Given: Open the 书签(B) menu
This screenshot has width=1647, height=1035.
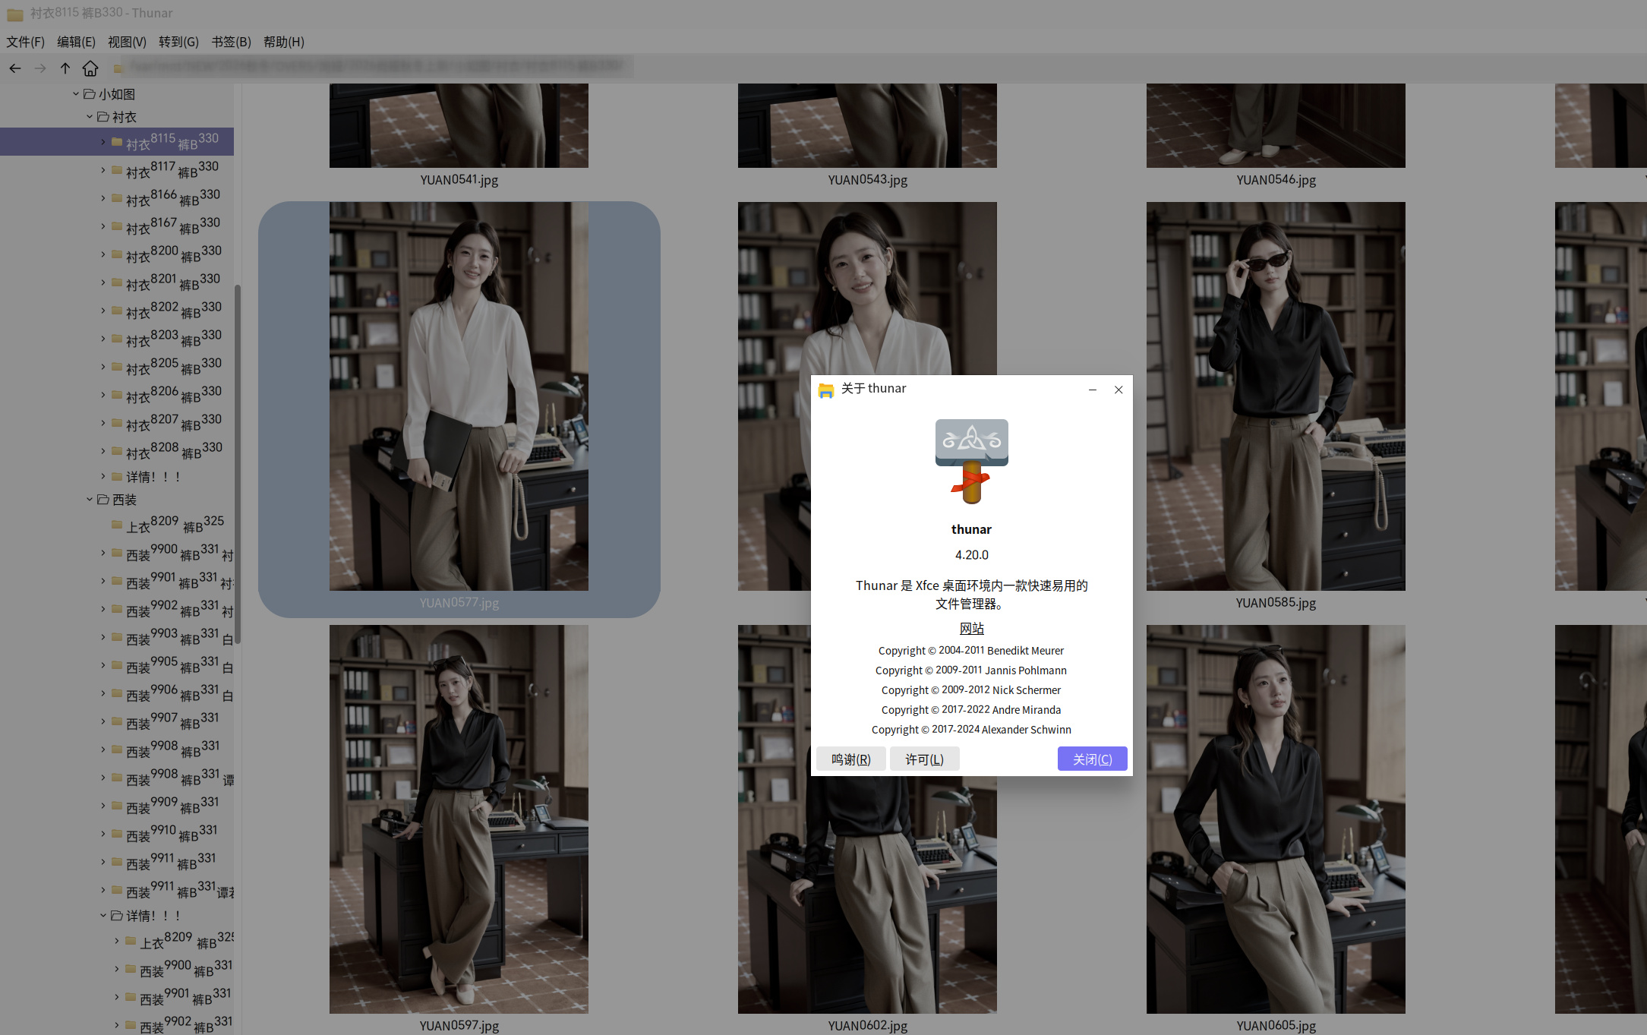Looking at the screenshot, I should [232, 42].
